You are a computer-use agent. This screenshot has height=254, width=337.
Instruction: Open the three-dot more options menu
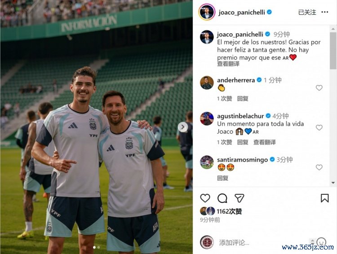[x=324, y=12]
